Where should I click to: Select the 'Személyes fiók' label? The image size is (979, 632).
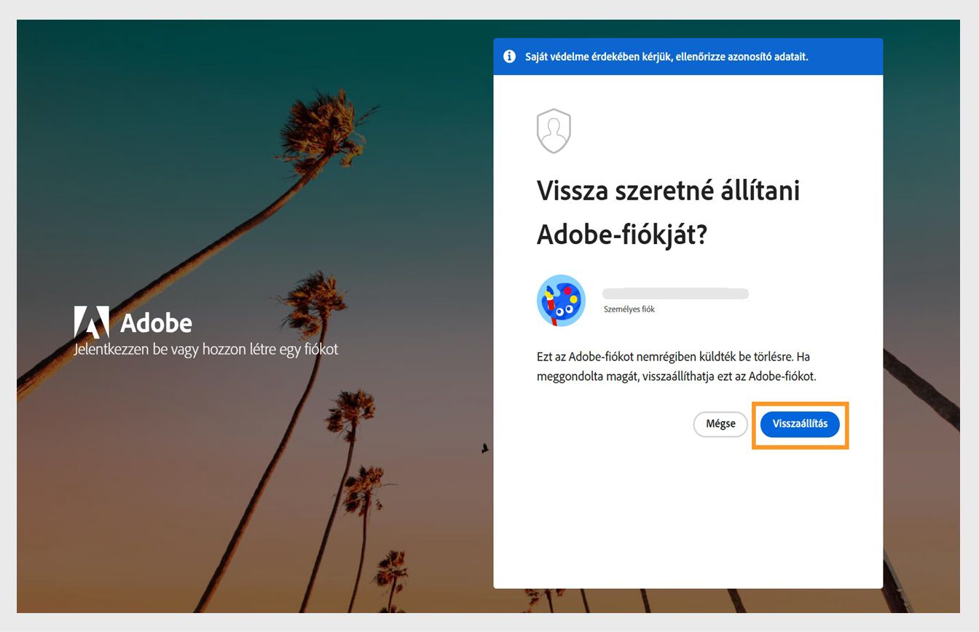click(629, 309)
